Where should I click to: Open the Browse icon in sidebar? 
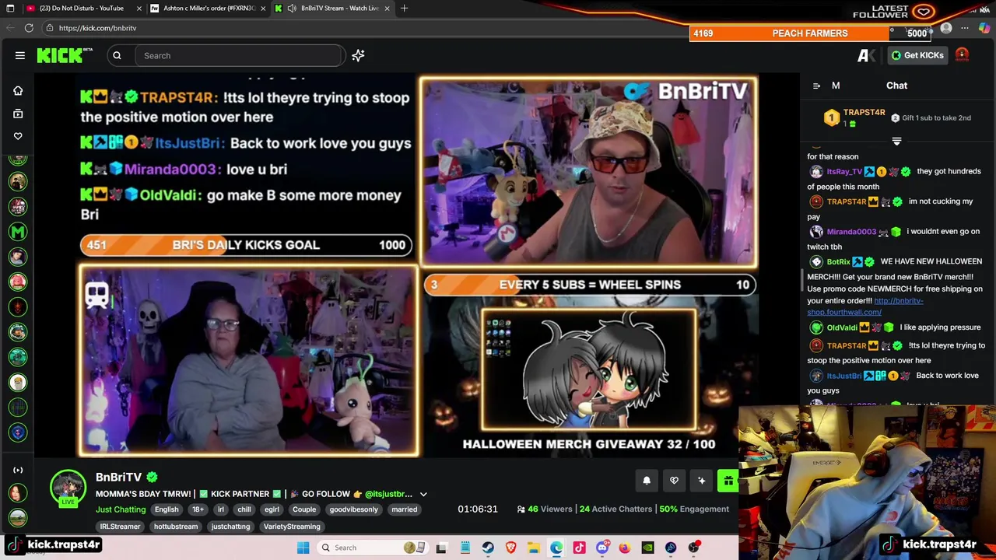tap(18, 114)
